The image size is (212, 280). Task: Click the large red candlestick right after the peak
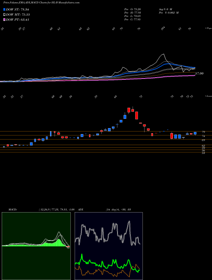[x=137, y=115]
